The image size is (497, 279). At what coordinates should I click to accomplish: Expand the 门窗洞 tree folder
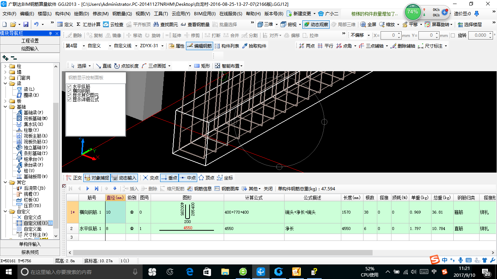click(x=5, y=78)
